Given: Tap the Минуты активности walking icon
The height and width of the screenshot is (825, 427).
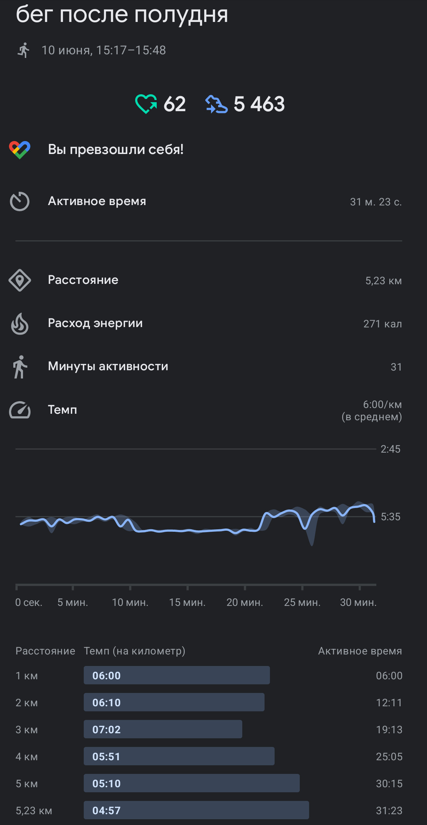Looking at the screenshot, I should [x=20, y=367].
